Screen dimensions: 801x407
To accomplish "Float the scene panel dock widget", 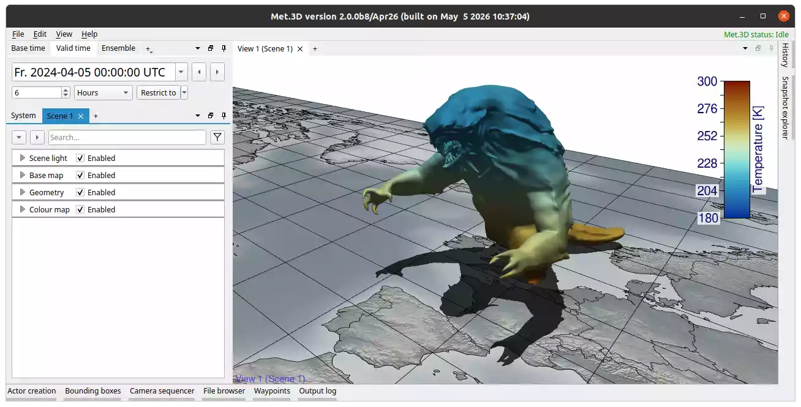I will click(211, 116).
